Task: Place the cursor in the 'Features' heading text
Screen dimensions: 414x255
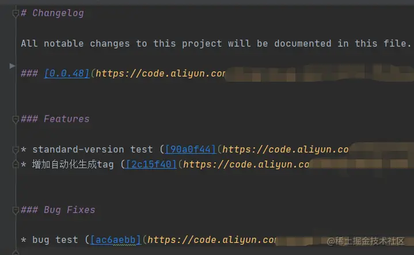Action: point(67,119)
